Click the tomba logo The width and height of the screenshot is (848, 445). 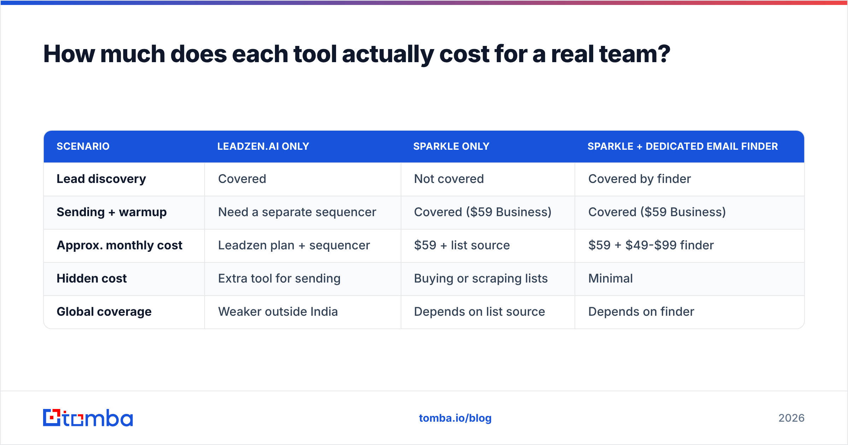coord(88,418)
